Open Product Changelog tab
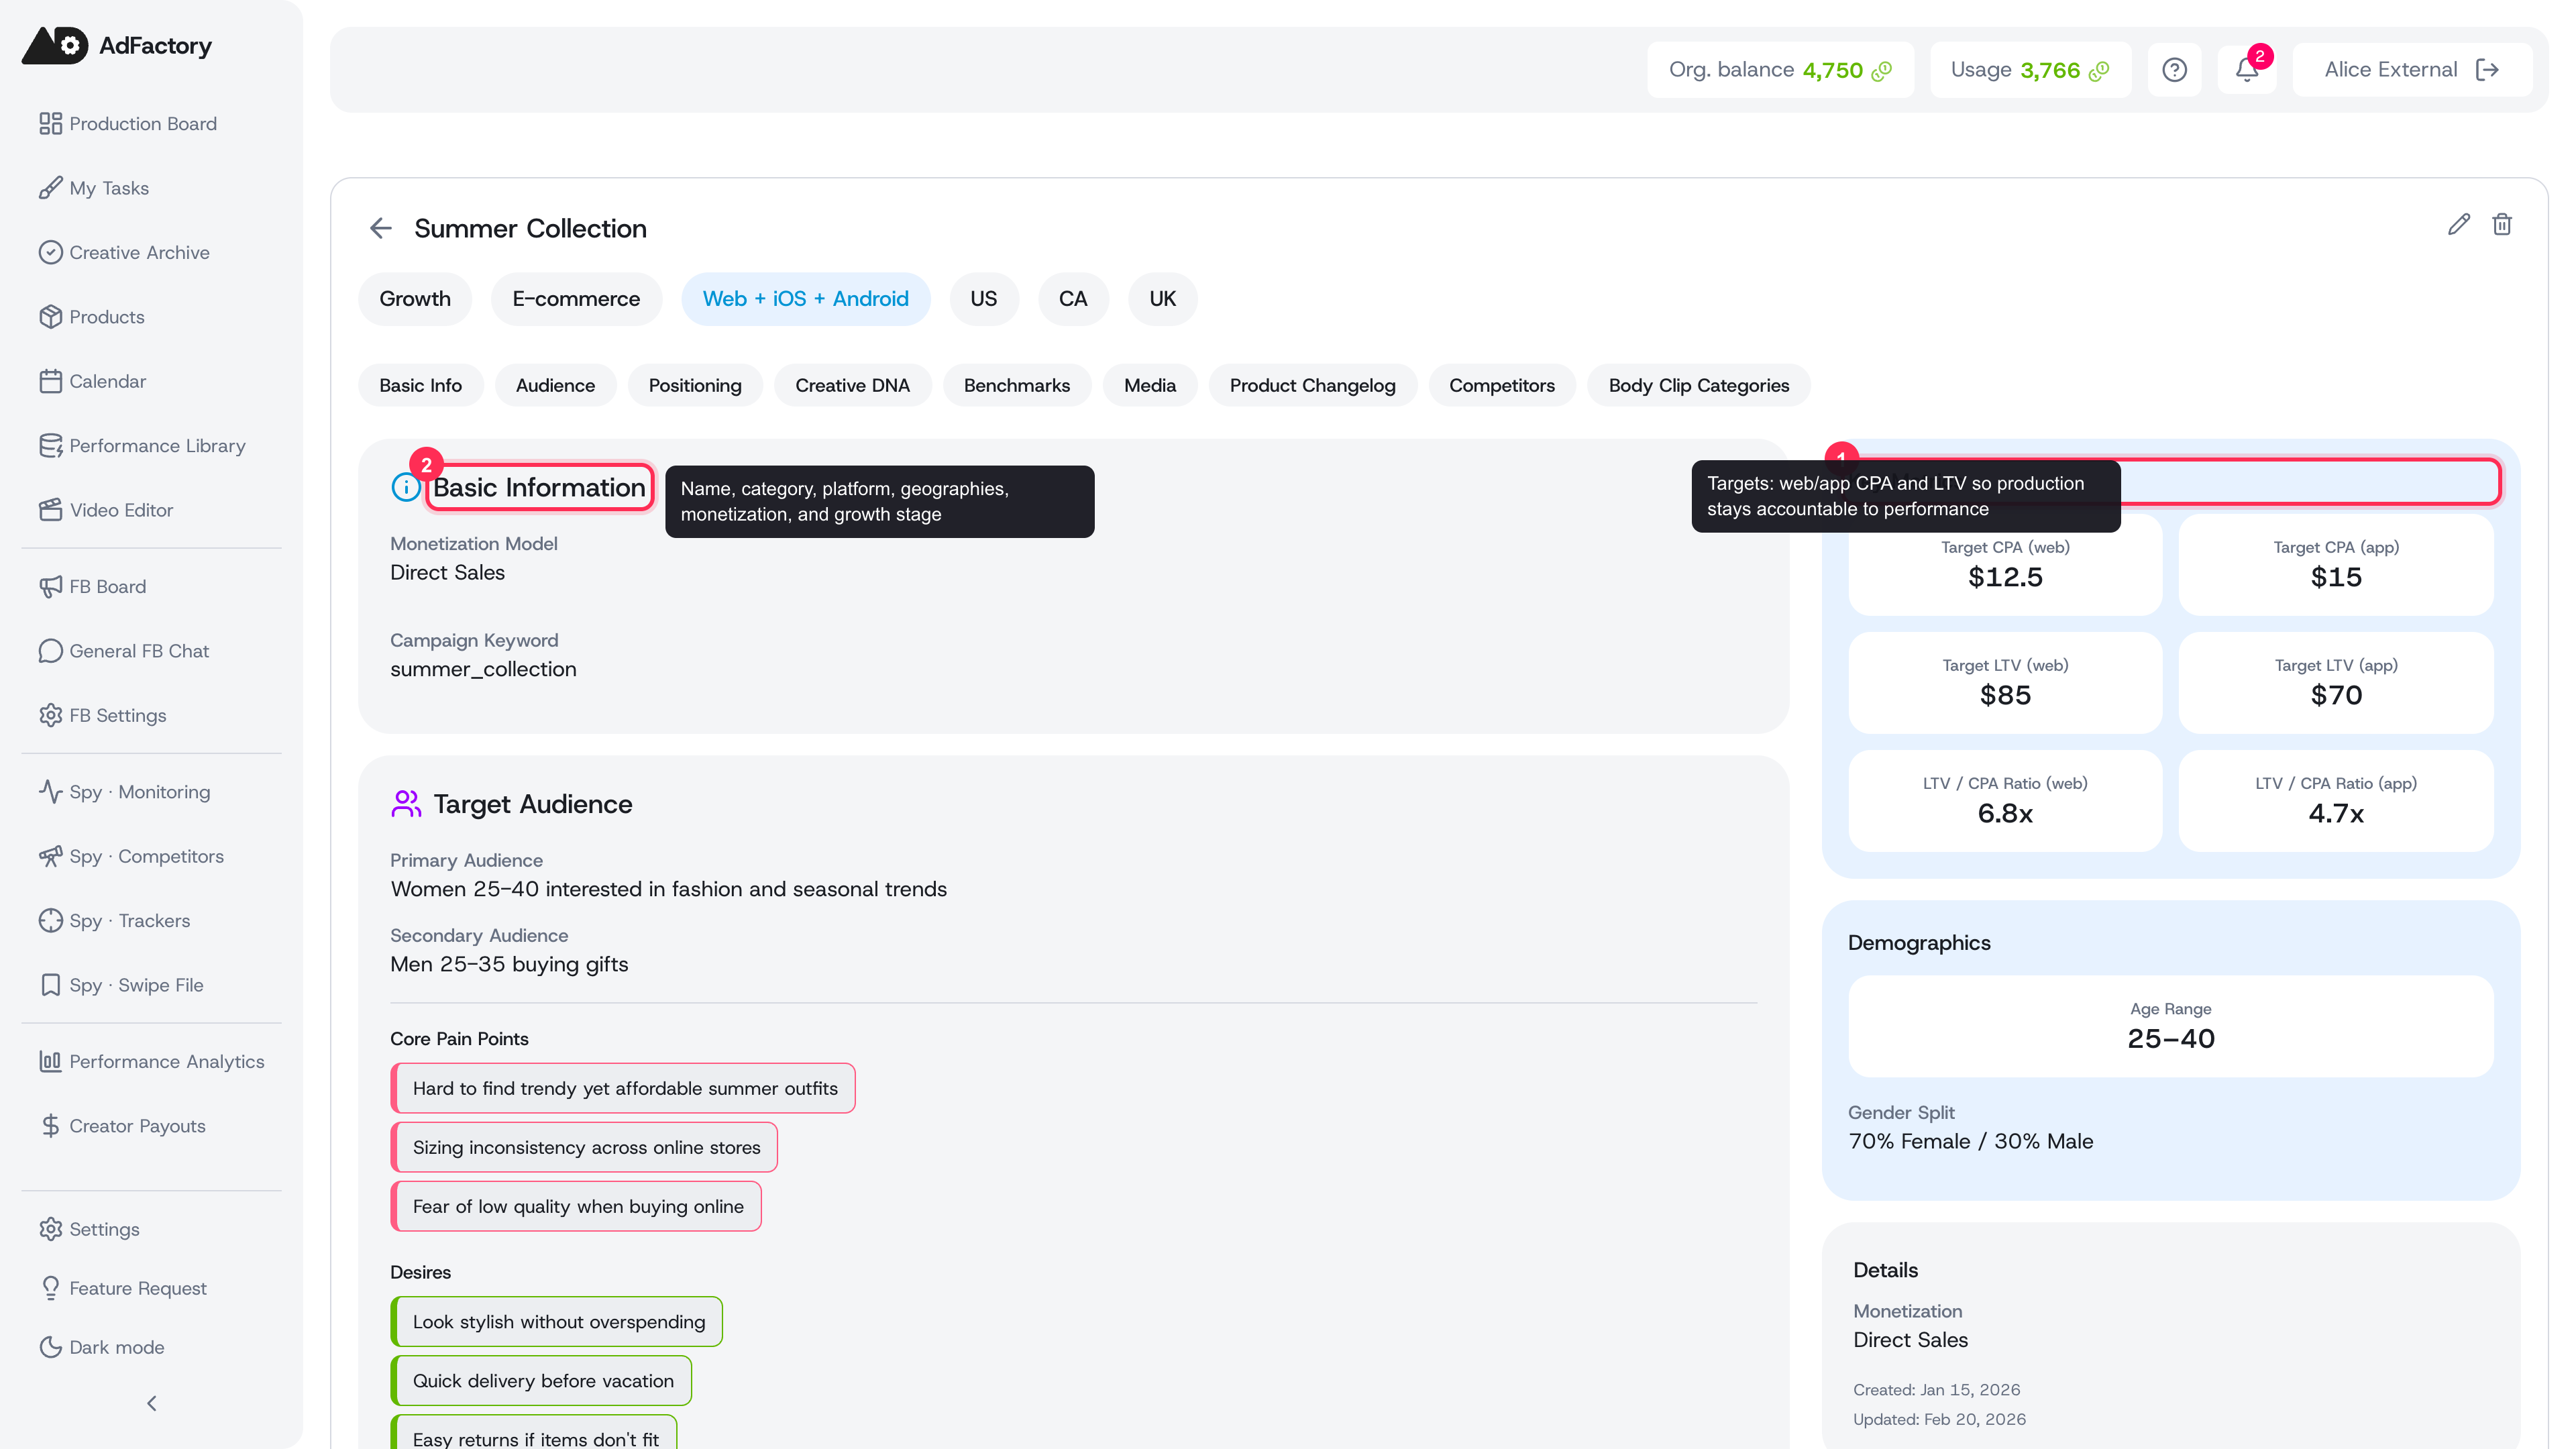Image resolution: width=2576 pixels, height=1449 pixels. [1312, 385]
